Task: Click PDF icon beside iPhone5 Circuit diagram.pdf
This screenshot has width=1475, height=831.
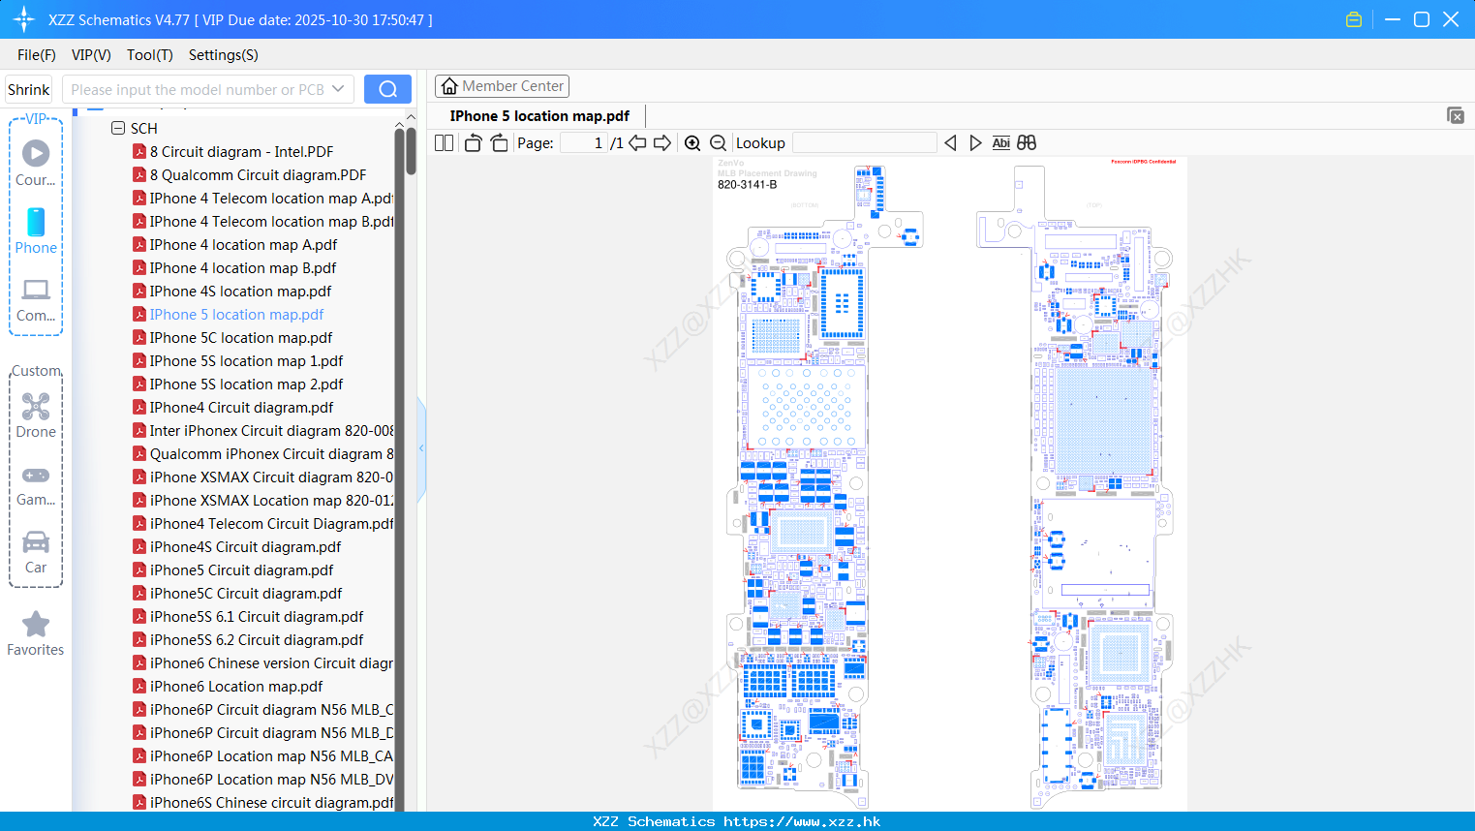Action: 139,569
